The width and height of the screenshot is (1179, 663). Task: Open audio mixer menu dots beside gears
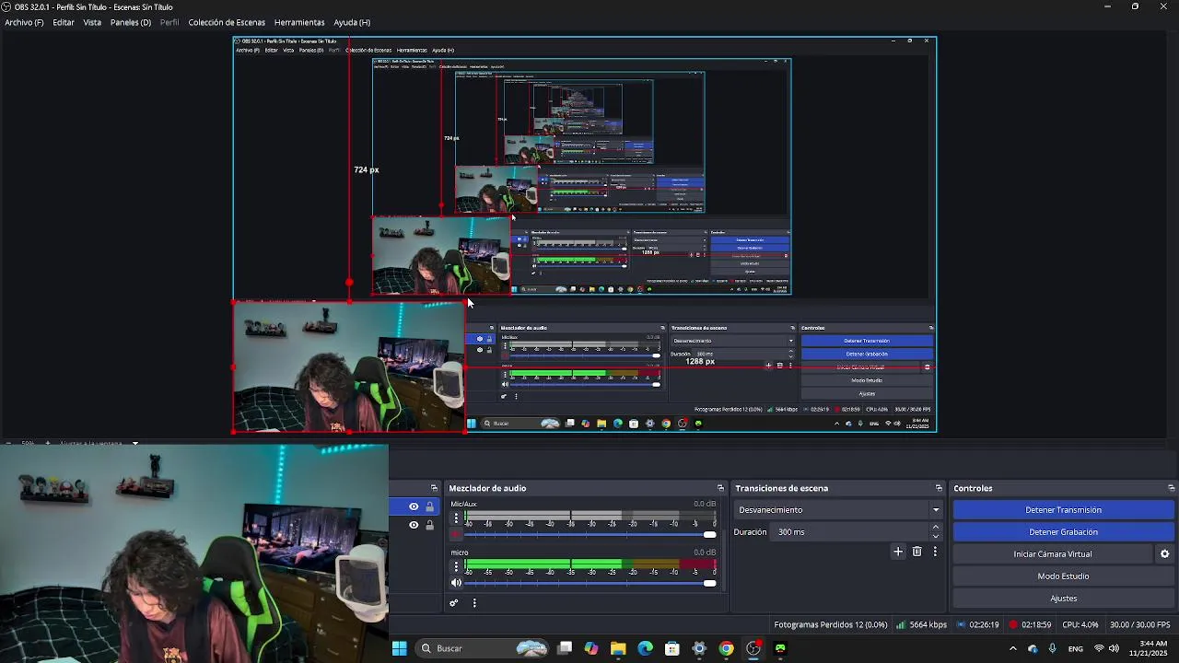coord(474,603)
